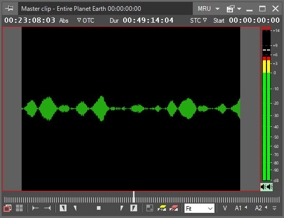The height and width of the screenshot is (218, 284).
Task: Click the red overwrite/remove icon
Action: coord(174,208)
